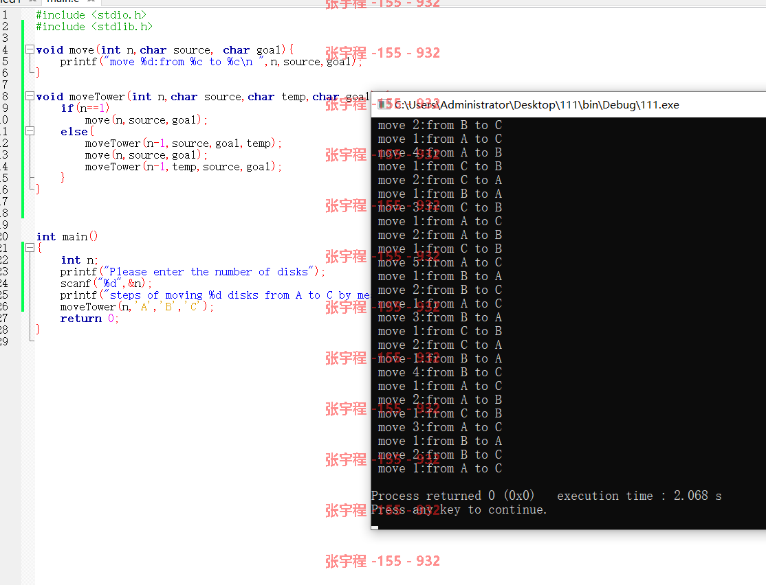Click line number 1 in the editor margin
766x585 pixels.
(5, 14)
